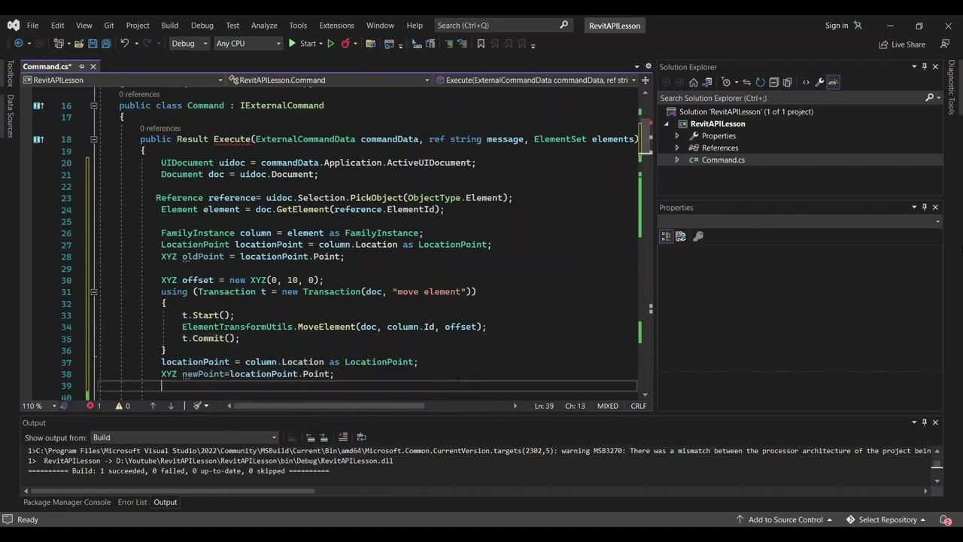
Task: Open the File menu
Action: (32, 25)
